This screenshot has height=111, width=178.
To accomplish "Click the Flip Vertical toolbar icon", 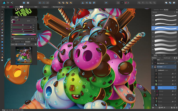I will pyautogui.click(x=87, y=3).
